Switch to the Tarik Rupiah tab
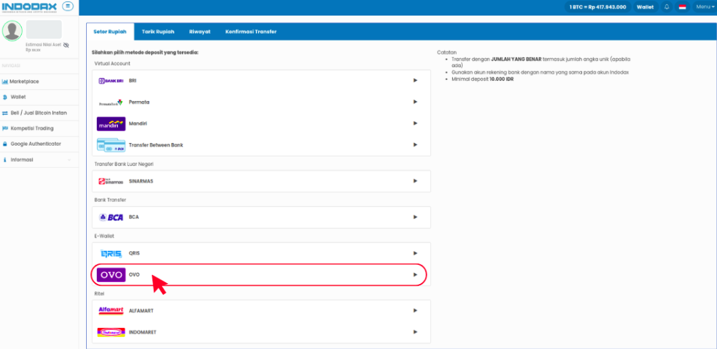Viewport: 717px width, 349px height. coord(158,32)
